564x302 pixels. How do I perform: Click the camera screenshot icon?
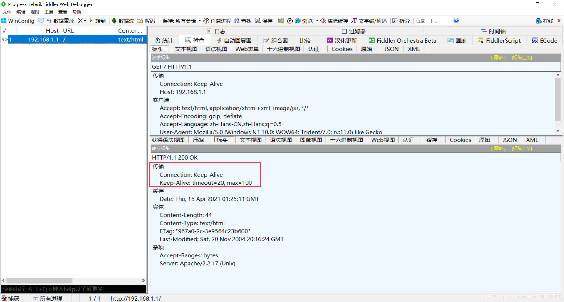coord(281,21)
